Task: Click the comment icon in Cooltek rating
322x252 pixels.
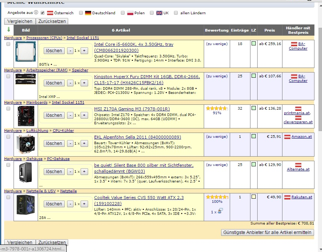Action: (220, 211)
